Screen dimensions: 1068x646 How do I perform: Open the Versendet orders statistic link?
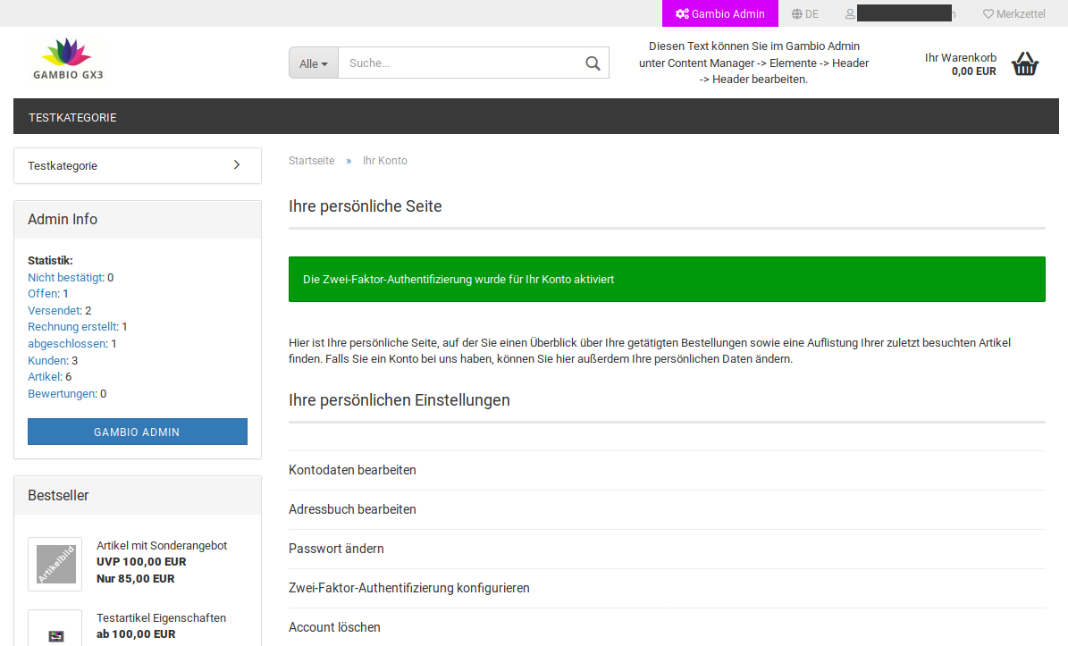tap(55, 310)
